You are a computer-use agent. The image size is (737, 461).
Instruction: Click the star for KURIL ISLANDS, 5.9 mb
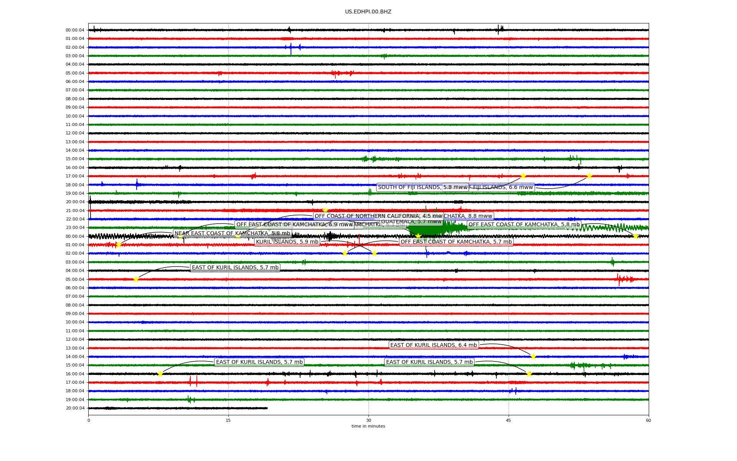374,253
